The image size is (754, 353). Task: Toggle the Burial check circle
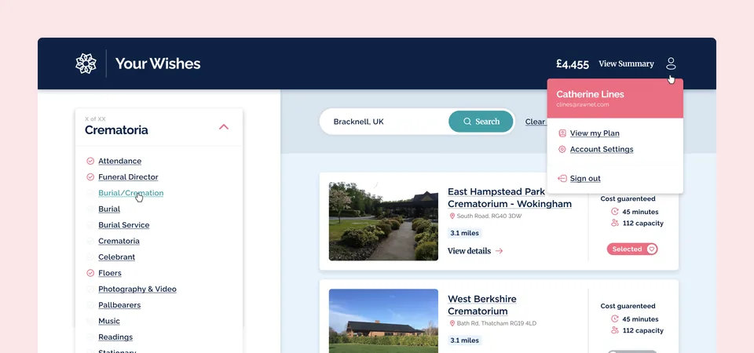pos(90,209)
